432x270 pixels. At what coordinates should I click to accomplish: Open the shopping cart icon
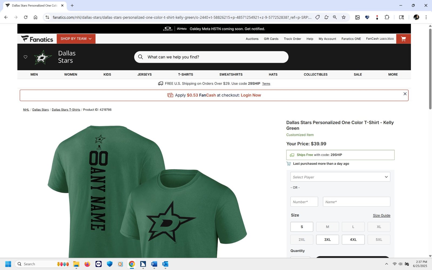403,39
